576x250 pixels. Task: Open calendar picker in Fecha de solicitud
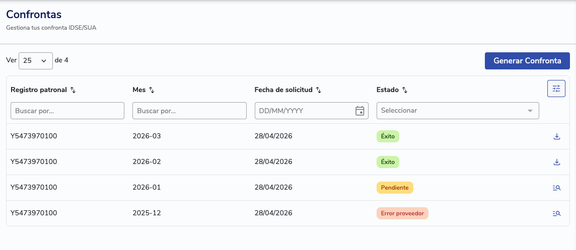point(359,111)
